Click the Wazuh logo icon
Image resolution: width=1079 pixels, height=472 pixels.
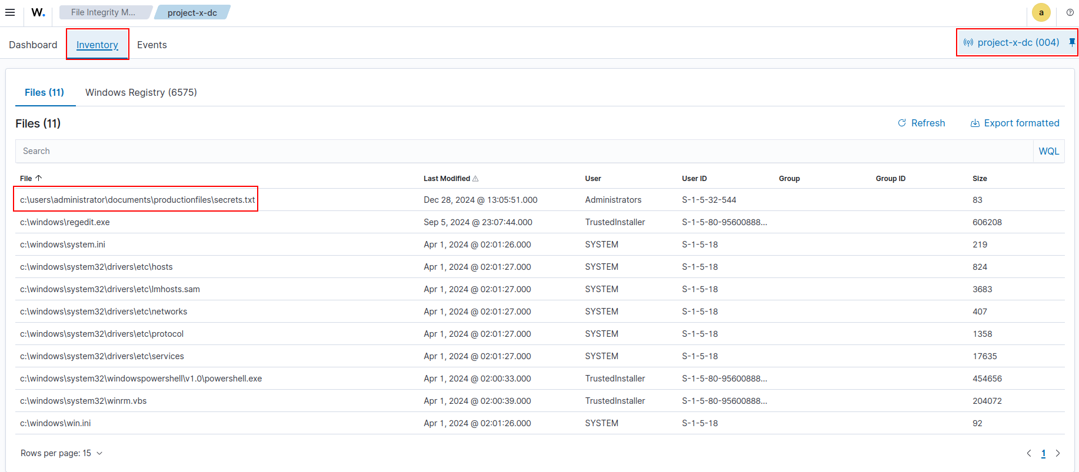(x=38, y=12)
